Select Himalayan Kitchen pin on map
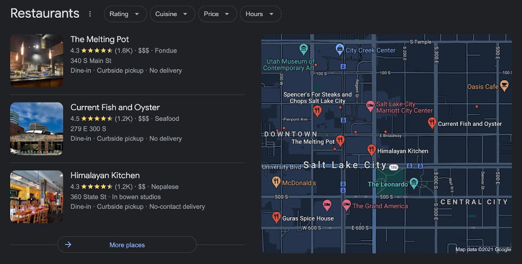Image resolution: width=522 pixels, height=264 pixels. coord(371,150)
